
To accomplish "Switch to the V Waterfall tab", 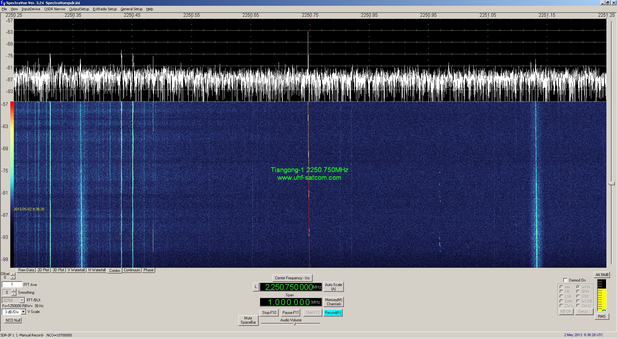I will point(76,270).
